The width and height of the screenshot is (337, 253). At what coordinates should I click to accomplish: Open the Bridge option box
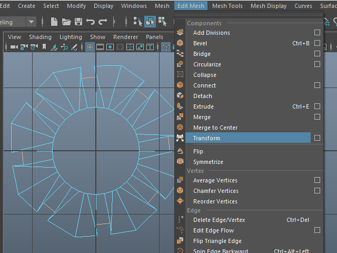[317, 54]
